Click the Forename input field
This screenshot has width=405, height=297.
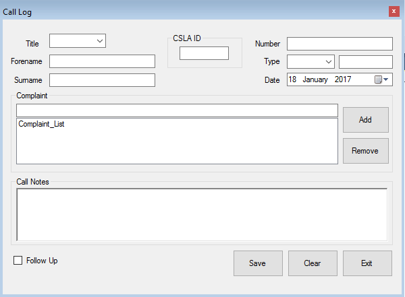(103, 61)
